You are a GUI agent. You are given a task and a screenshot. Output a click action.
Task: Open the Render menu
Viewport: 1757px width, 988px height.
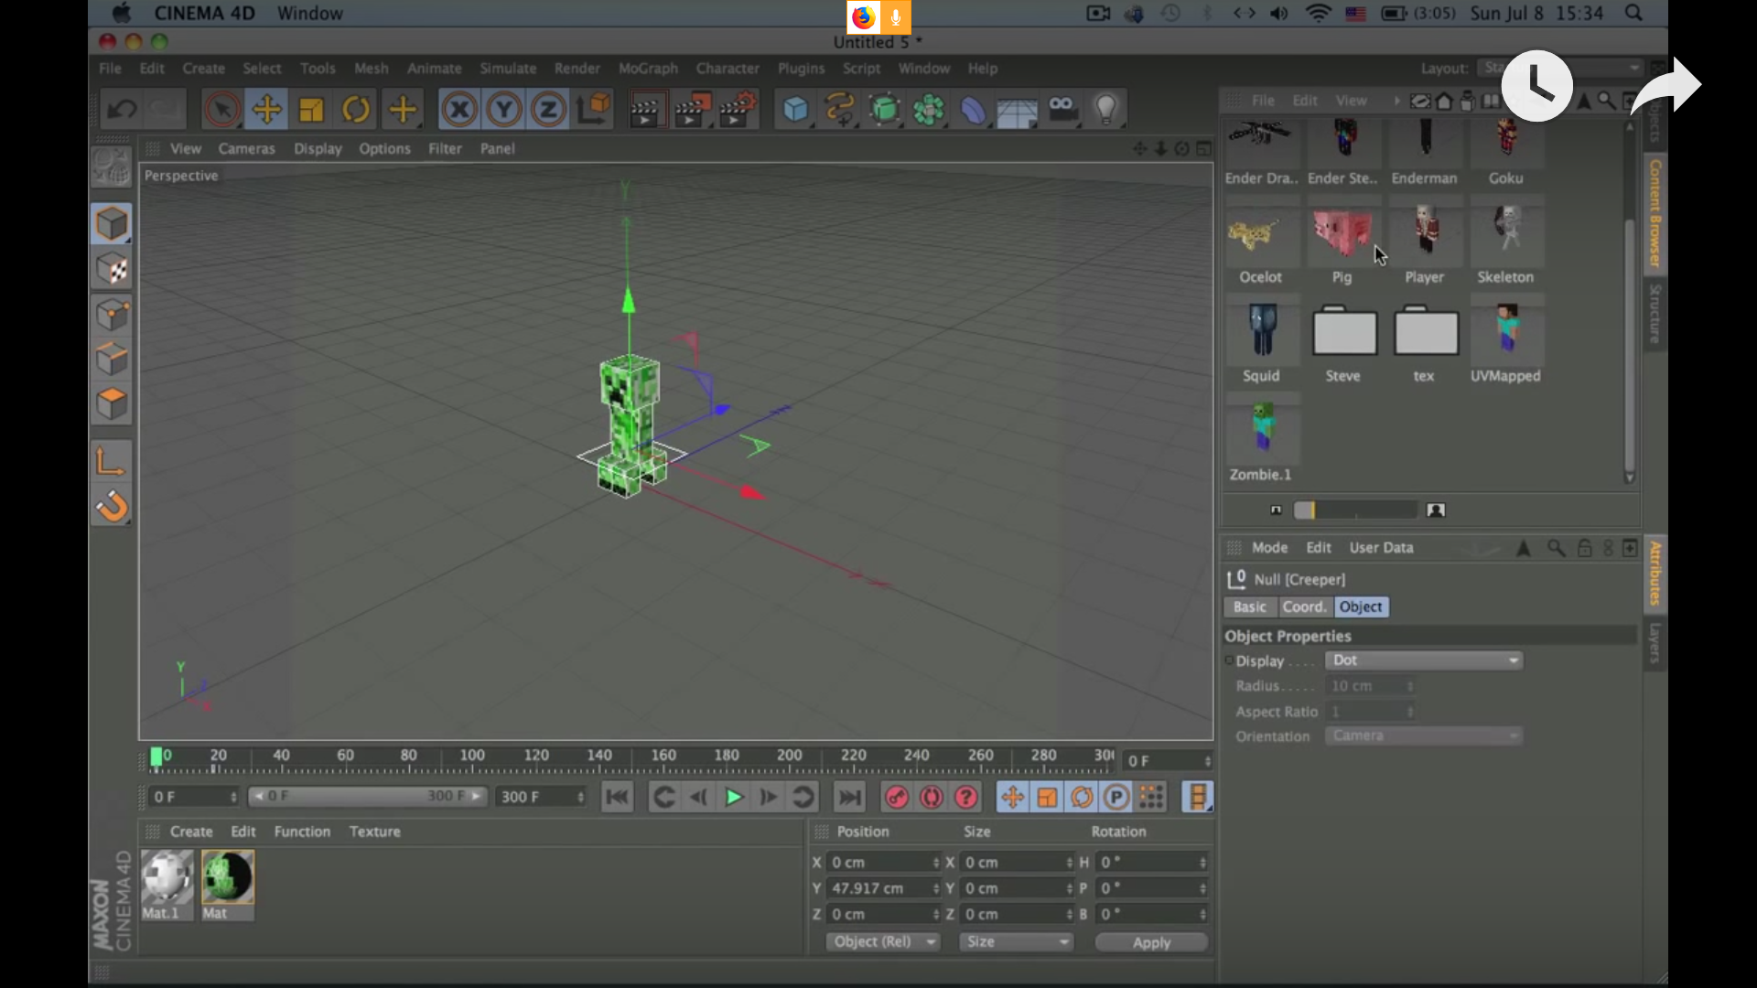pos(577,69)
